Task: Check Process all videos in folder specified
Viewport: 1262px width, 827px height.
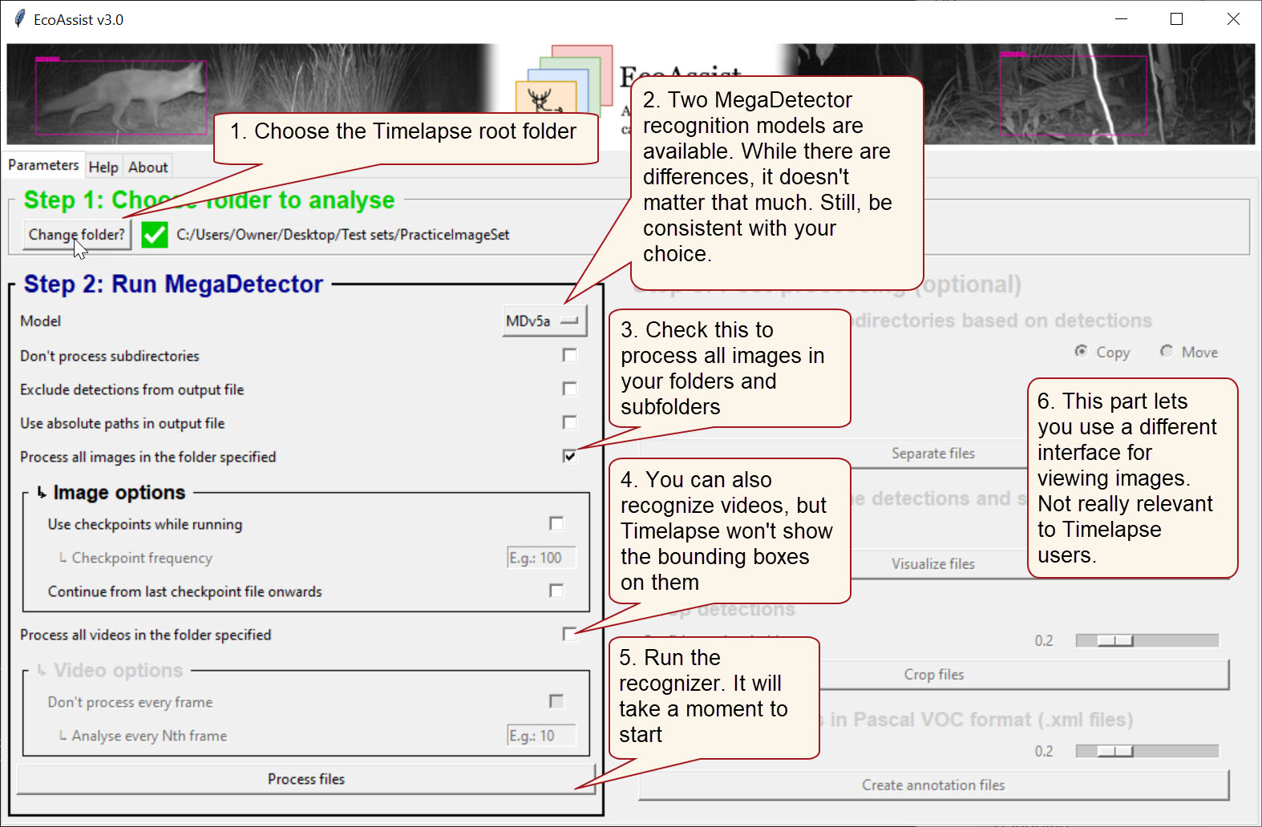Action: tap(569, 634)
